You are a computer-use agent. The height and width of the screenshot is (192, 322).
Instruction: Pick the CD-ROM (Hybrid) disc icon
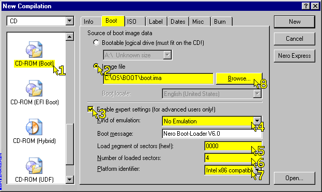(x=34, y=127)
